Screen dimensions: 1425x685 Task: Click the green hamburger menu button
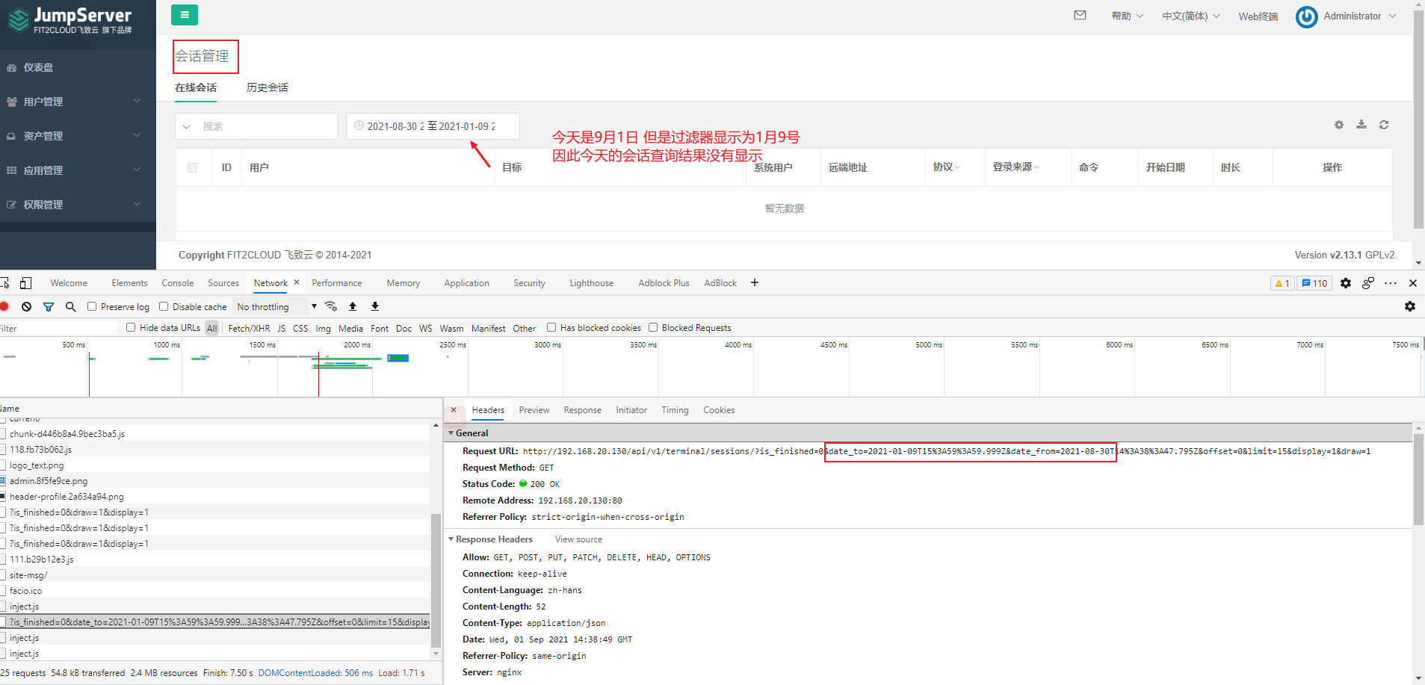[x=184, y=14]
